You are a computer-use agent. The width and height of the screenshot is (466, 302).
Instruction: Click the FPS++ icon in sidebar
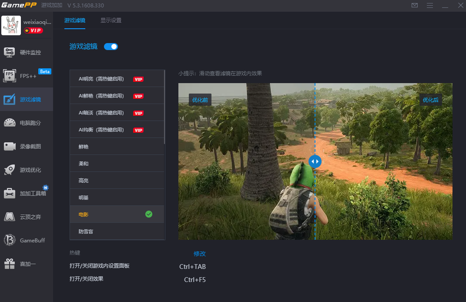tap(9, 76)
